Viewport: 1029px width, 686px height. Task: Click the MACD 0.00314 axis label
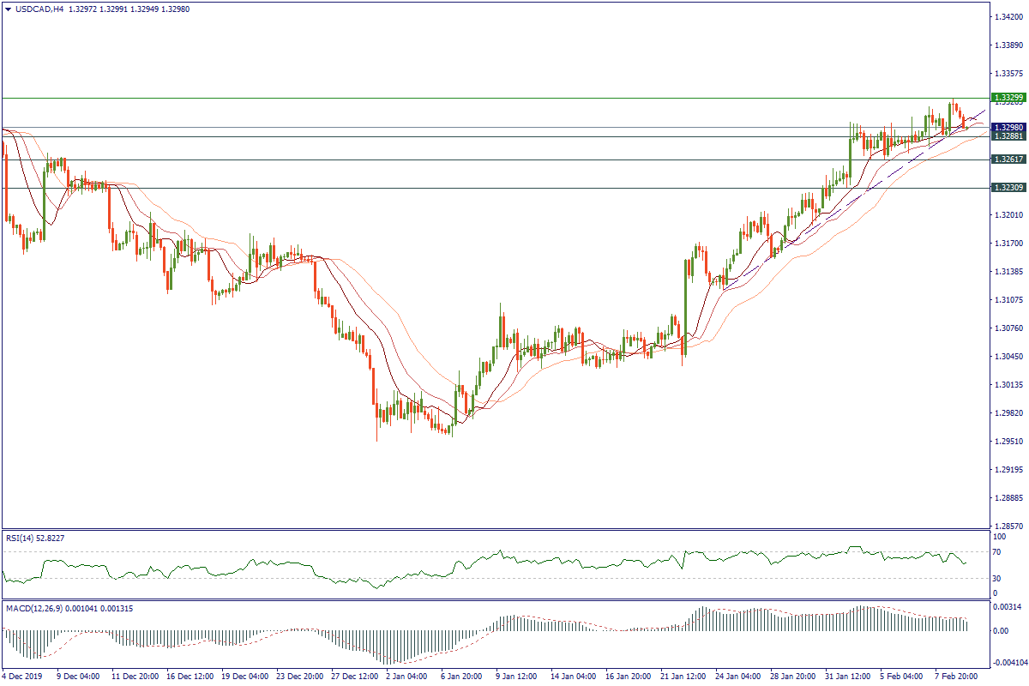pyautogui.click(x=1005, y=607)
